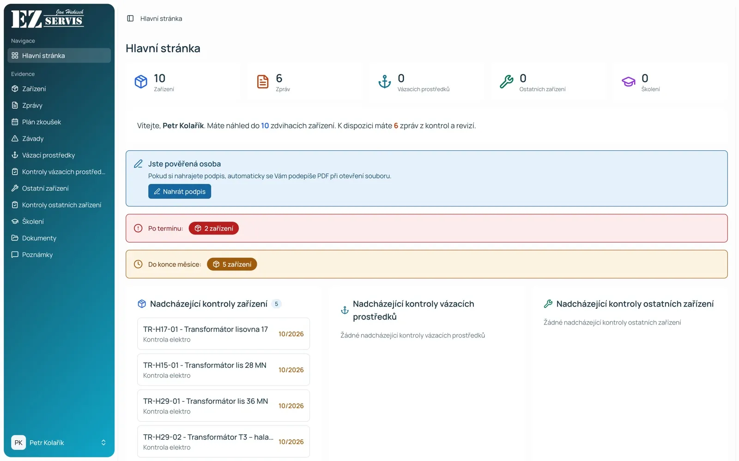Click the blue cube Zařízení stat icon
Screen dimensions: 739x461
[141, 82]
